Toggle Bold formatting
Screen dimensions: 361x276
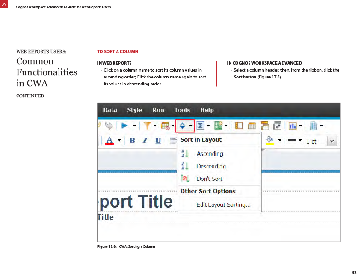pos(132,140)
